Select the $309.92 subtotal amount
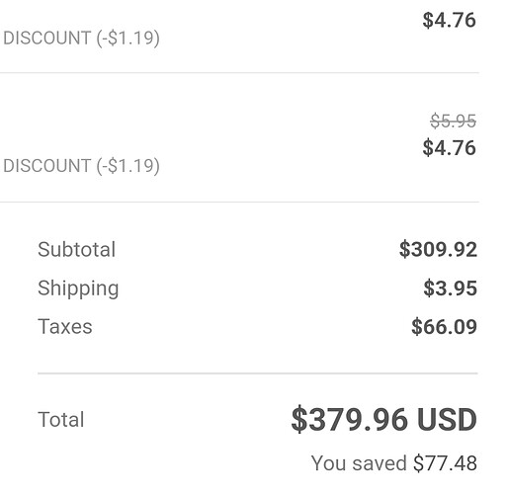 pyautogui.click(x=438, y=249)
